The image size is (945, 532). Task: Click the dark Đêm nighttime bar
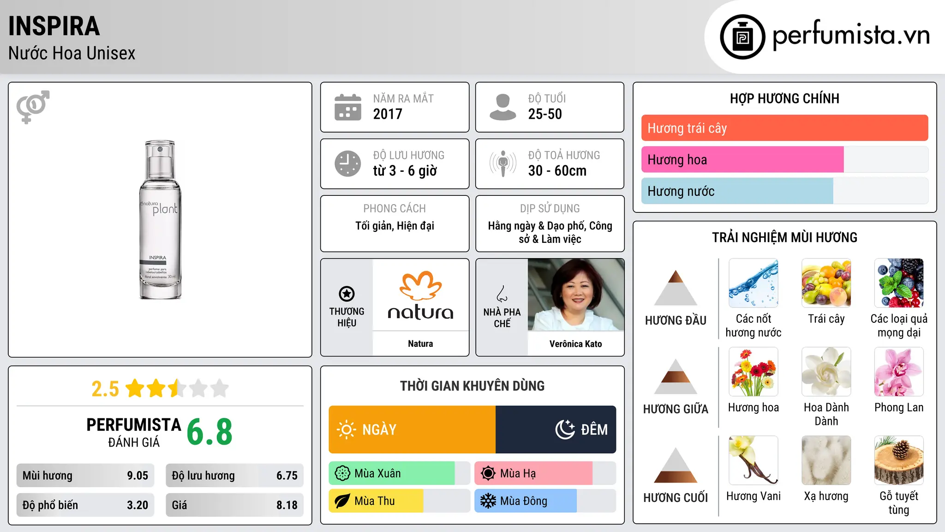point(556,429)
